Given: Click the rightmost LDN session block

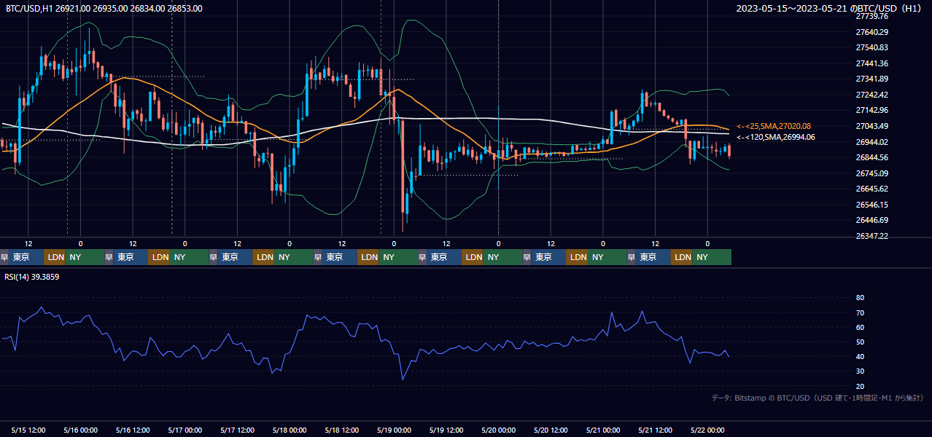Looking at the screenshot, I should click(682, 257).
